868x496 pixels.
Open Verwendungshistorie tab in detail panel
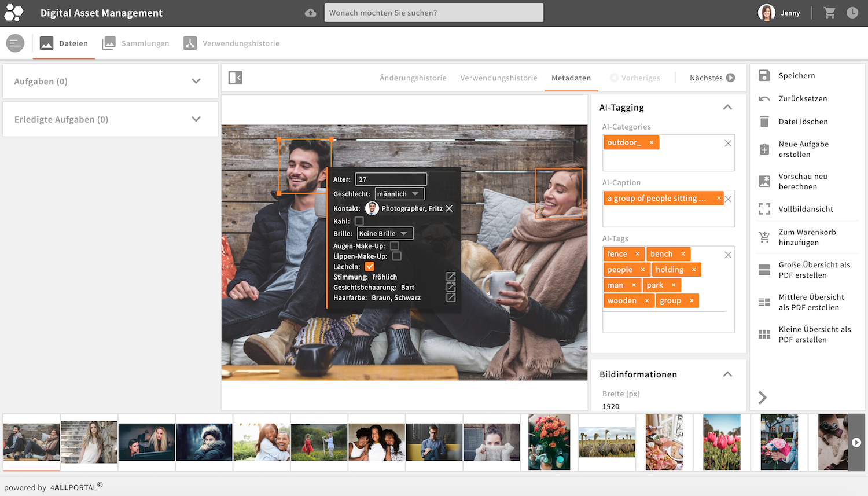(x=499, y=78)
